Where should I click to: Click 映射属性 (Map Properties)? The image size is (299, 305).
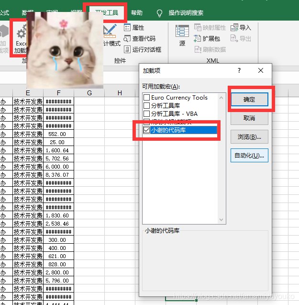point(210,28)
